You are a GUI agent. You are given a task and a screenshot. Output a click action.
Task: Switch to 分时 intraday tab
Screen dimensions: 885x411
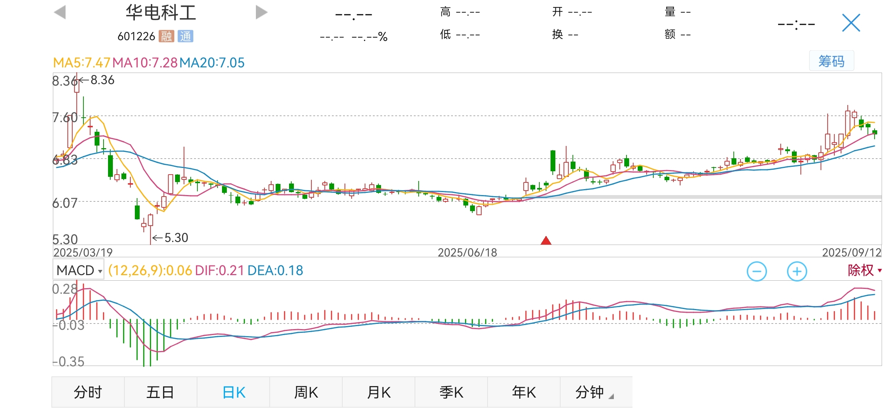[x=88, y=392]
